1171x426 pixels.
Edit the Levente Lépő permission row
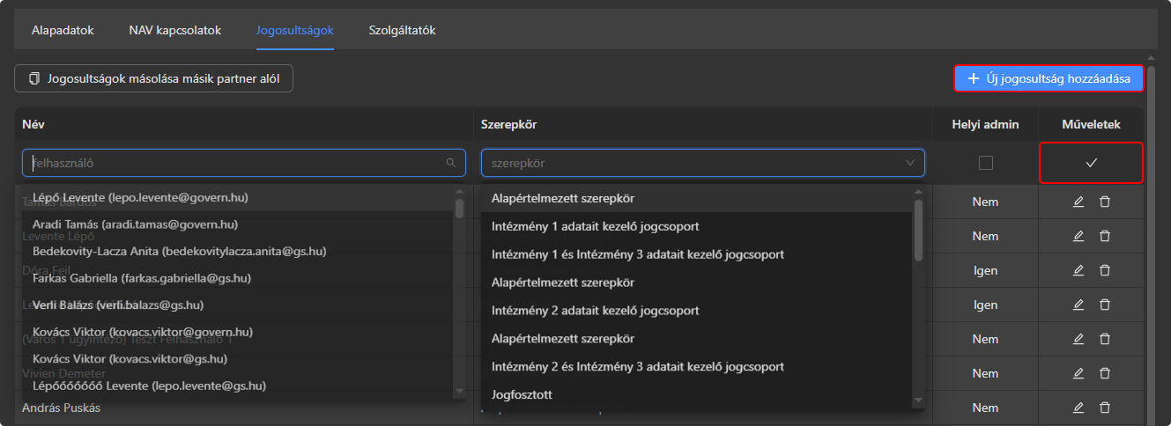tap(1078, 236)
